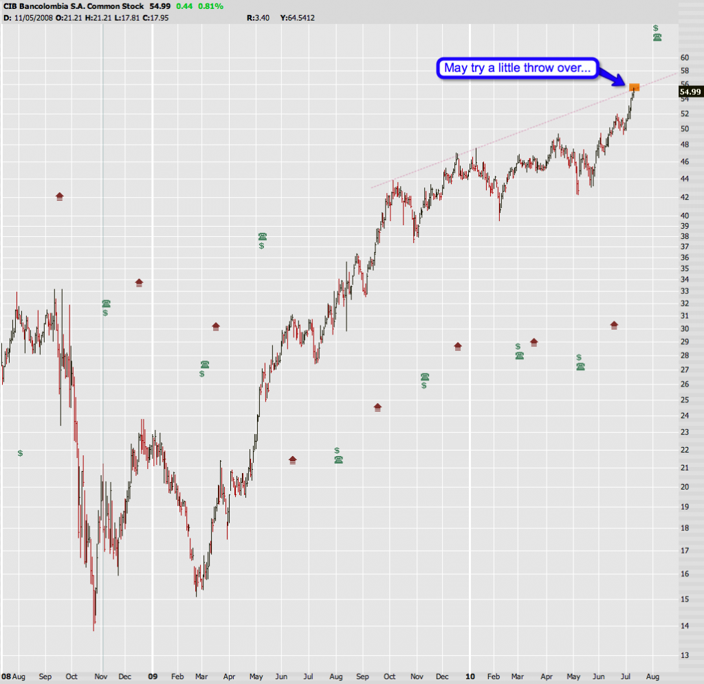Viewport: 704px width, 684px height.
Task: Click the '10' year label on the time axis
Action: tap(470, 676)
